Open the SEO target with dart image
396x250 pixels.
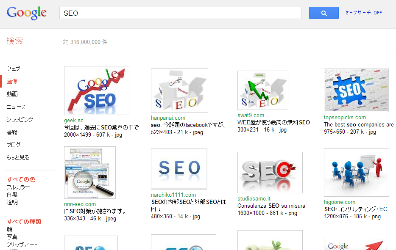click(270, 173)
